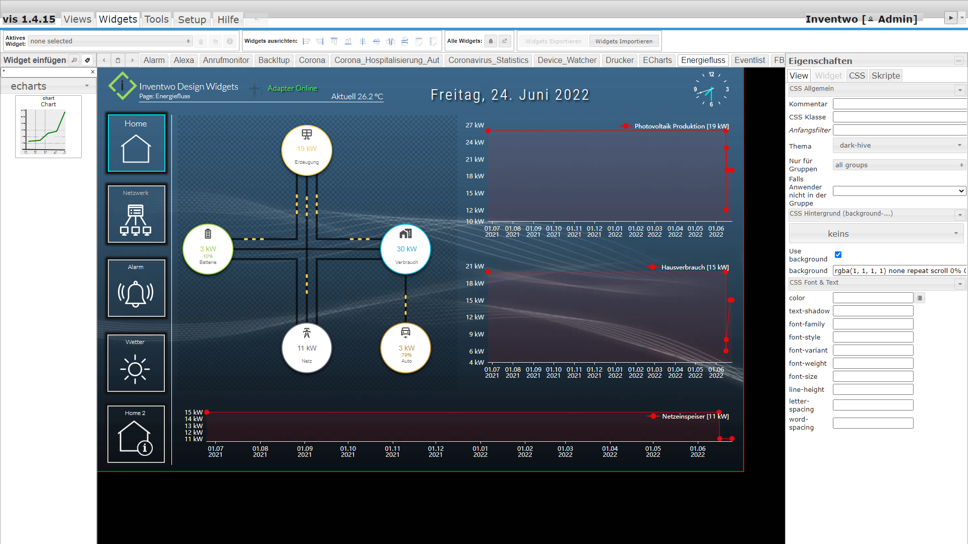Click the background value input field
The height and width of the screenshot is (544, 968).
click(x=899, y=271)
